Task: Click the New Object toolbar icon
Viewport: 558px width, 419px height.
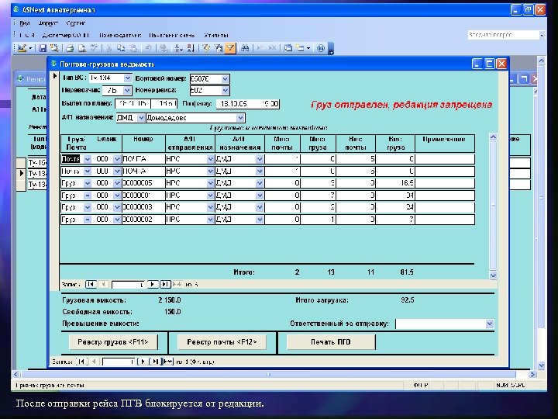Action: pos(300,48)
